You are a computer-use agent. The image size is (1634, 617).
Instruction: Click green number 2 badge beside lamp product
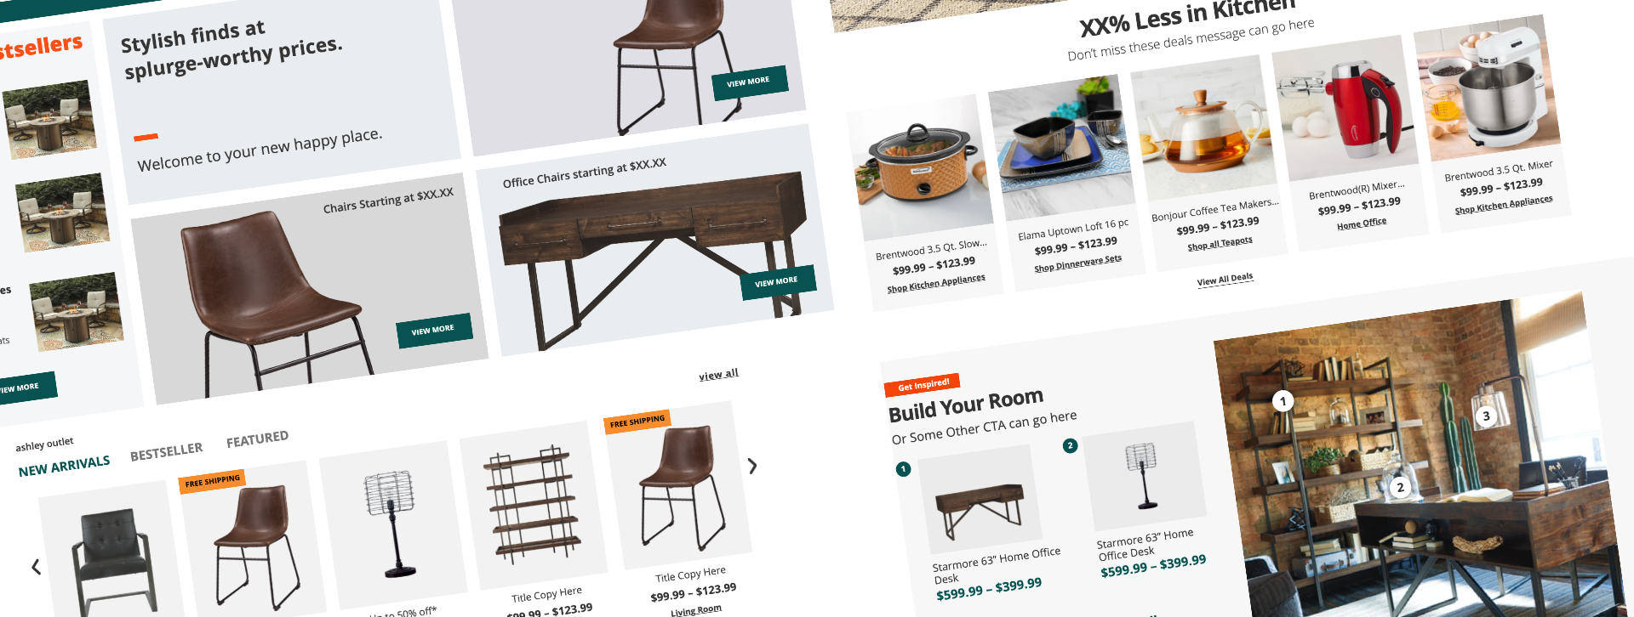[1070, 445]
